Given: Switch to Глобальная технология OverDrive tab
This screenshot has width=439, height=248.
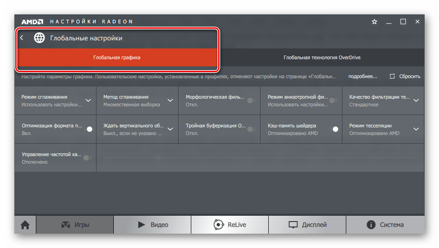Looking at the screenshot, I should (x=322, y=57).
